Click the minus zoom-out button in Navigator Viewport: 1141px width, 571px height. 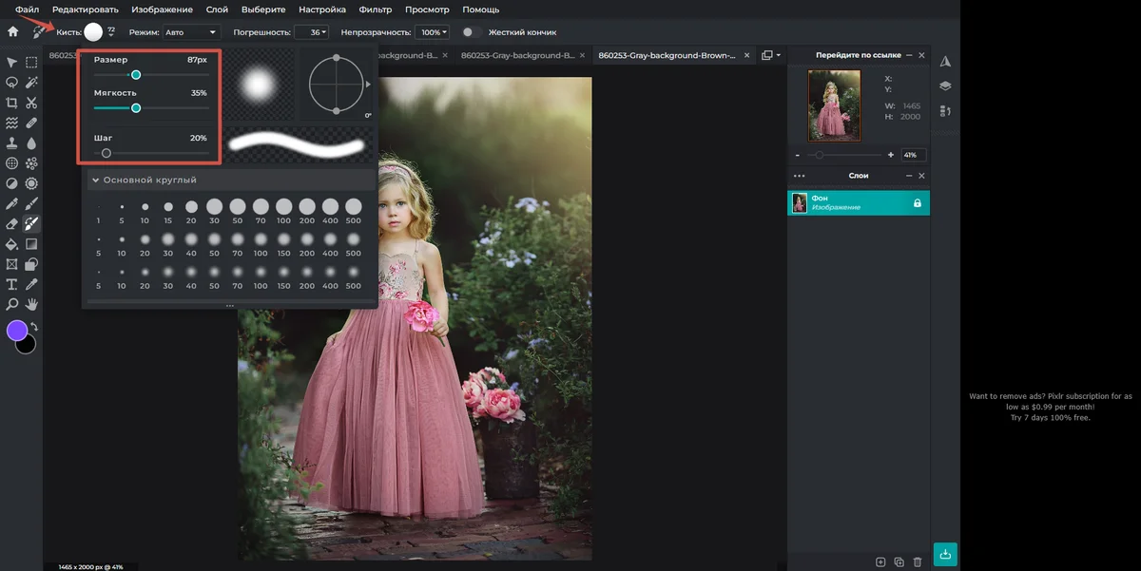797,155
